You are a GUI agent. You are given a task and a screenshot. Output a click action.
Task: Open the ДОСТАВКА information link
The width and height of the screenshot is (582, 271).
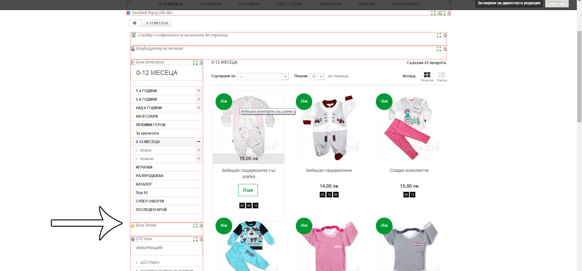pos(150,263)
